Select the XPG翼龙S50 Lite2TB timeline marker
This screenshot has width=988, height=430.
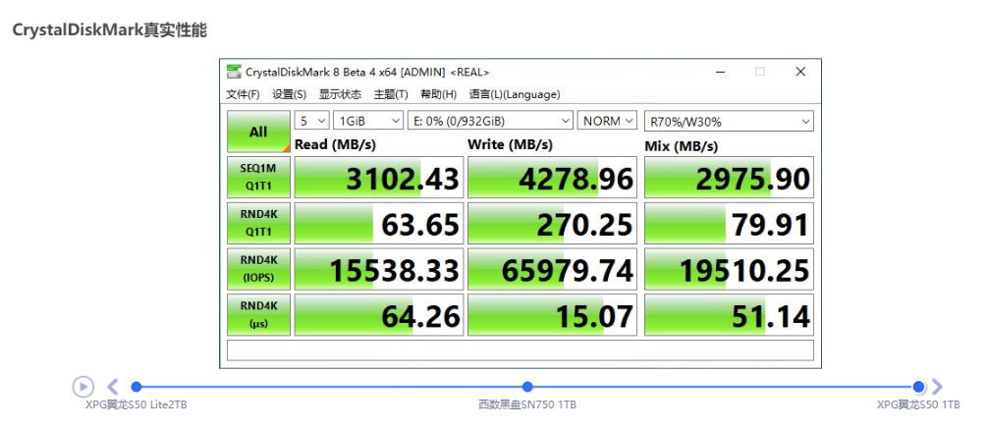pos(137,387)
